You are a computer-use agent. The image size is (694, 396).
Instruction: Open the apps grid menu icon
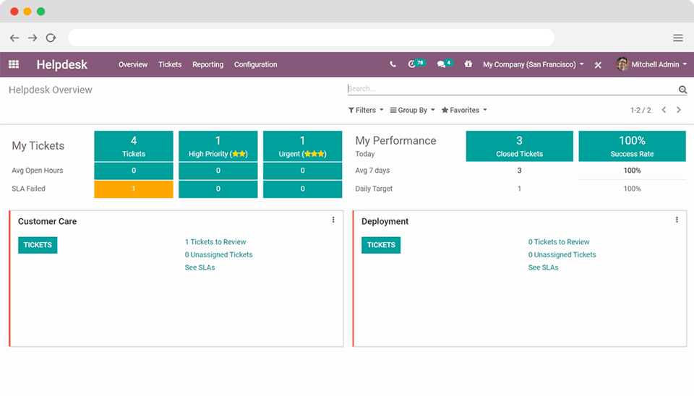pos(14,64)
